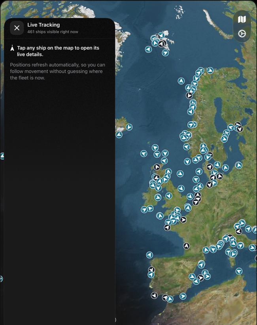The width and height of the screenshot is (257, 325).
Task: Tap the ship marker east of Iceland
Action: tap(129, 127)
